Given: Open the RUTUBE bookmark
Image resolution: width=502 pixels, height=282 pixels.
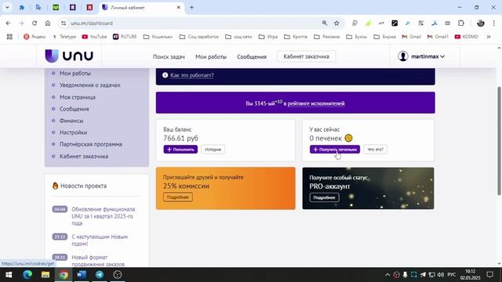Looking at the screenshot, I should click(125, 37).
